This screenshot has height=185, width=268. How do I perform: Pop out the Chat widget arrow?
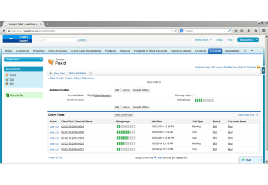coord(261,160)
